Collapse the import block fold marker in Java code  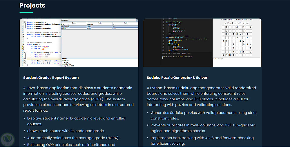[x=25, y=22]
